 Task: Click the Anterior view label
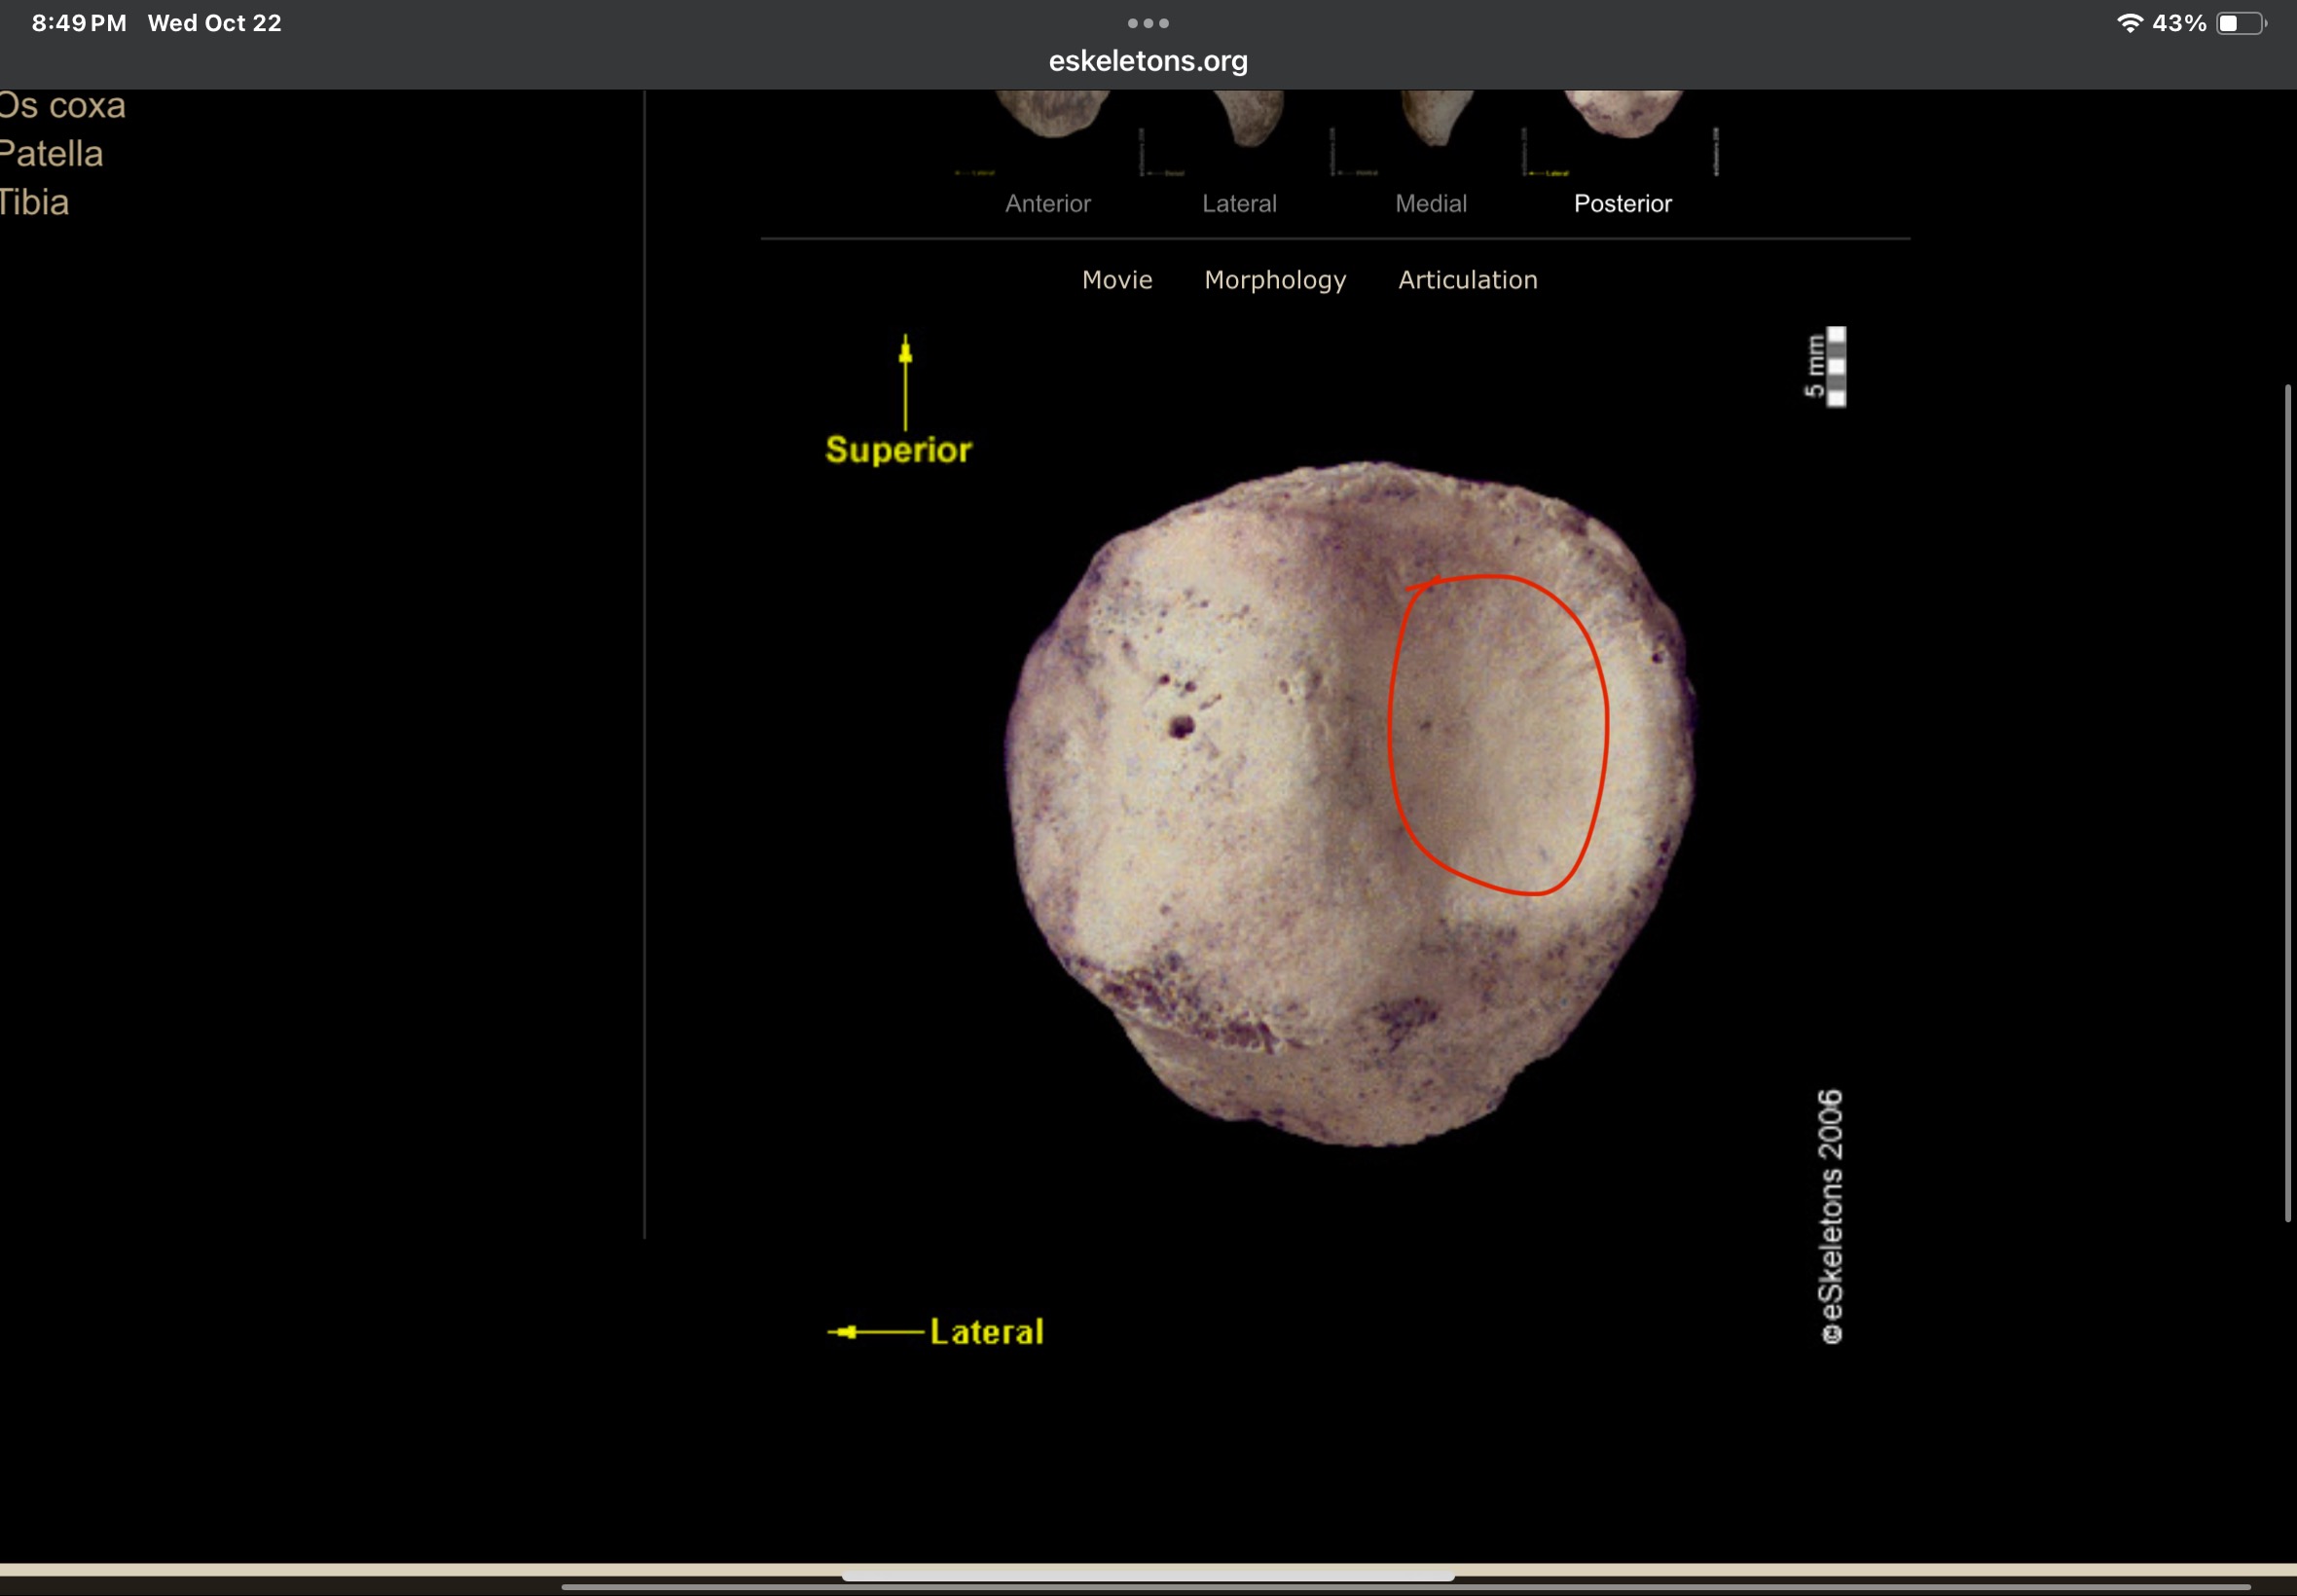[x=1047, y=204]
